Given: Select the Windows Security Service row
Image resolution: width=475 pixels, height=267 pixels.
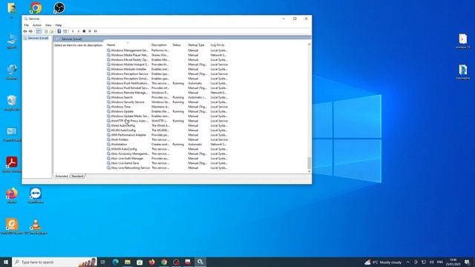Looking at the screenshot, I should (167, 102).
